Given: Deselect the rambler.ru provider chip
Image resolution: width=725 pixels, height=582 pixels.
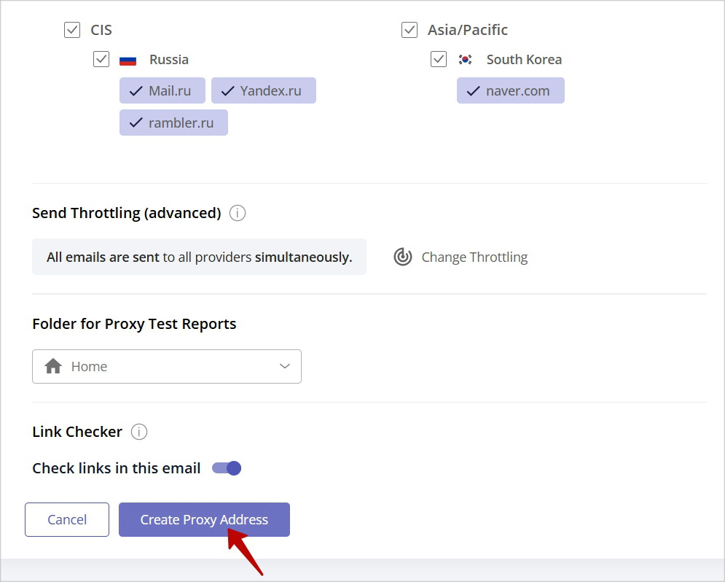Looking at the screenshot, I should (x=173, y=123).
